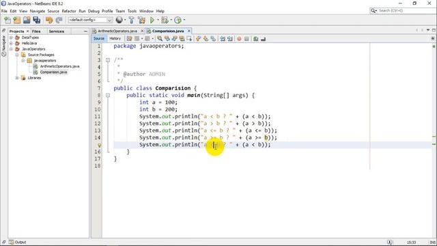
Task: Switch to the Files panel tab
Action: pyautogui.click(x=36, y=31)
